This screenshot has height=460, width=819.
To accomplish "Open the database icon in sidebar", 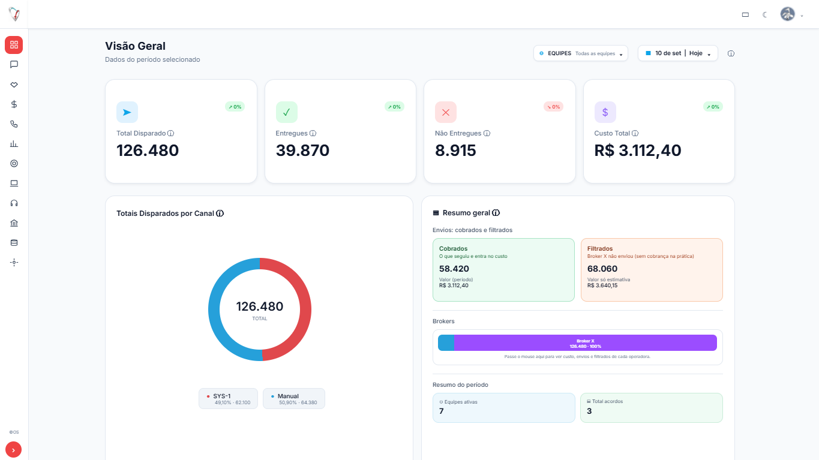I will tap(14, 243).
